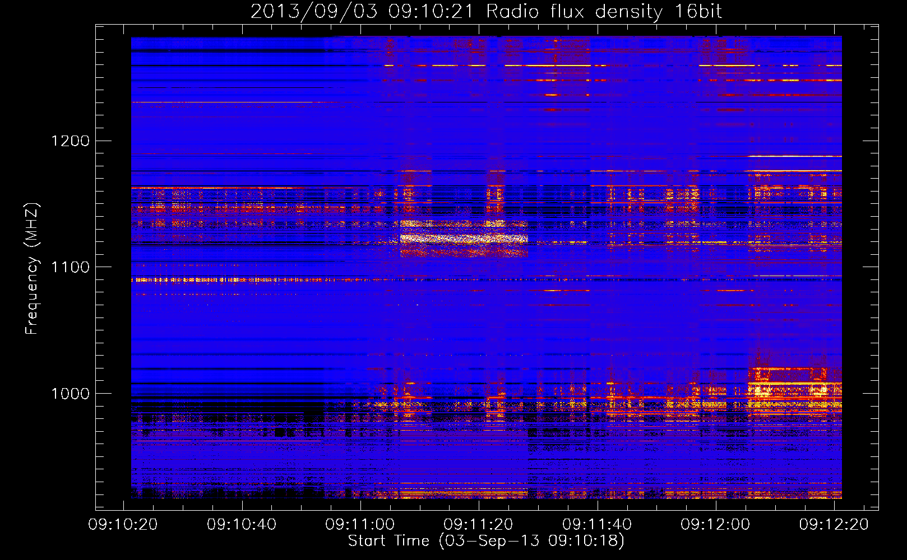Screen dimensions: 907x560
Task: Select the 1000 frequency tick label
Action: tap(70, 394)
